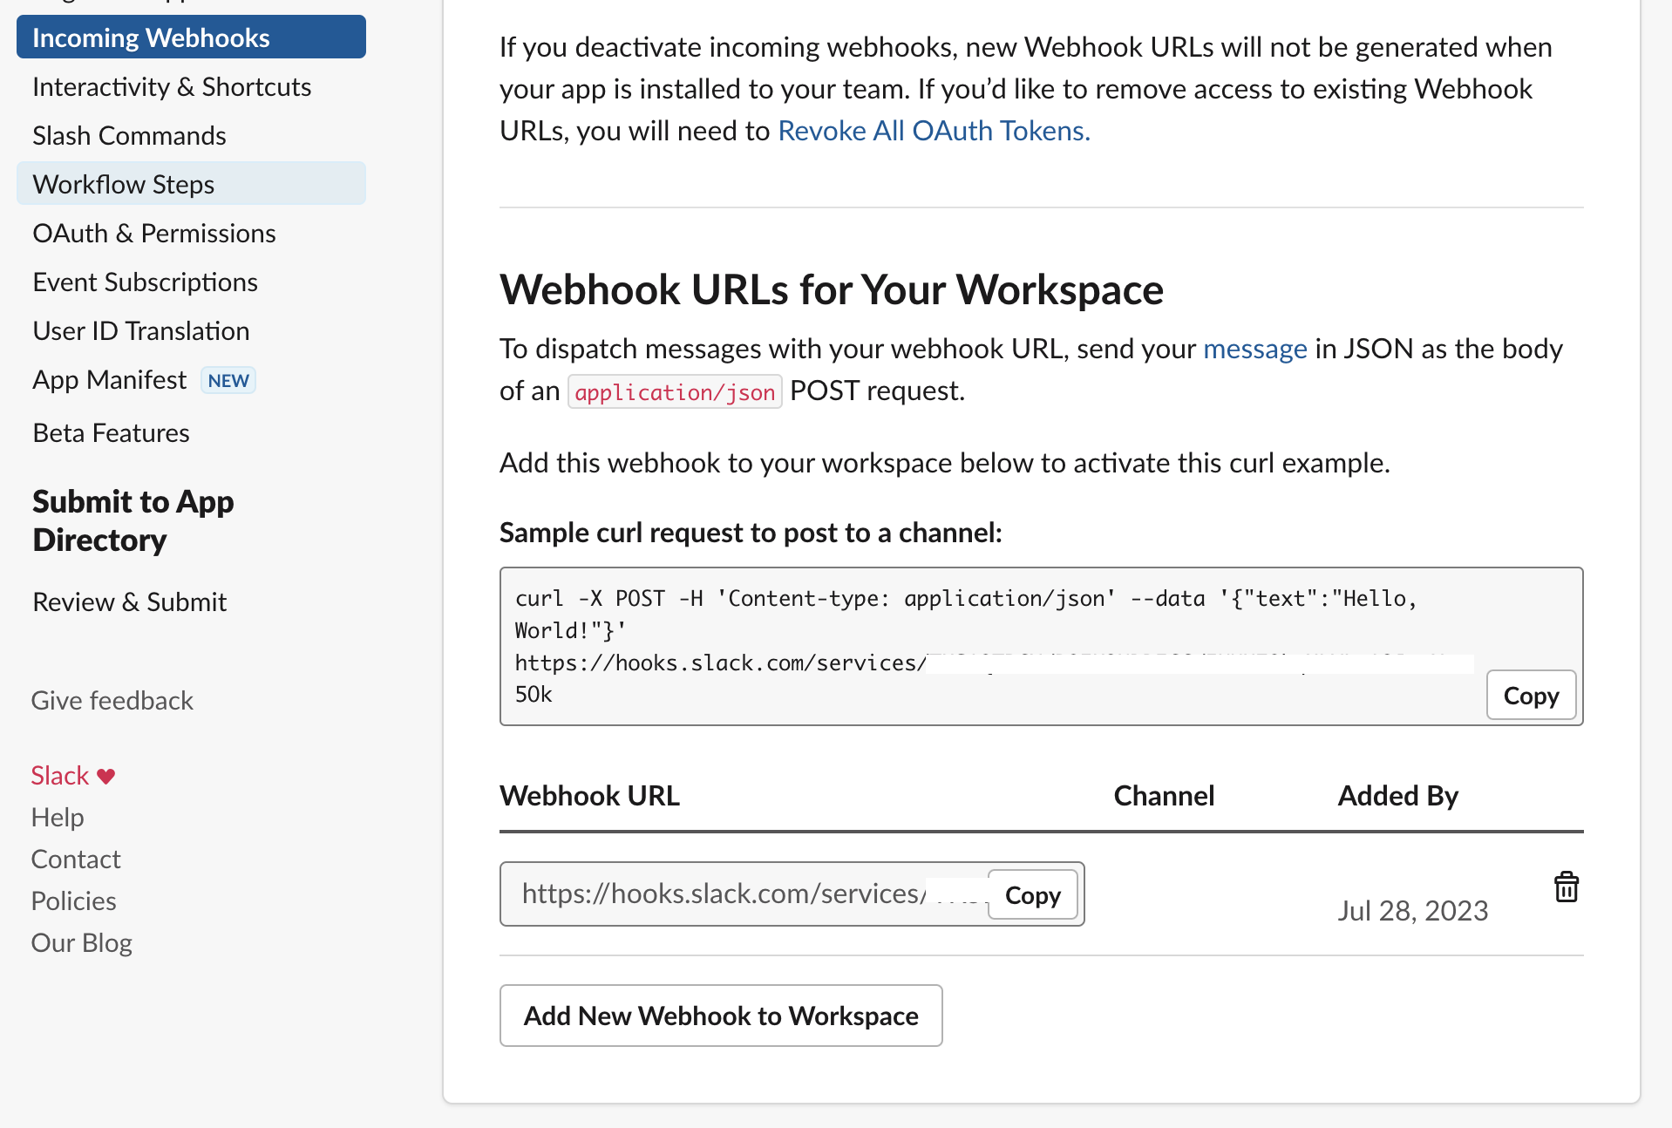Go to Interactivity & Shortcuts
Viewport: 1672px width, 1128px height.
(172, 87)
